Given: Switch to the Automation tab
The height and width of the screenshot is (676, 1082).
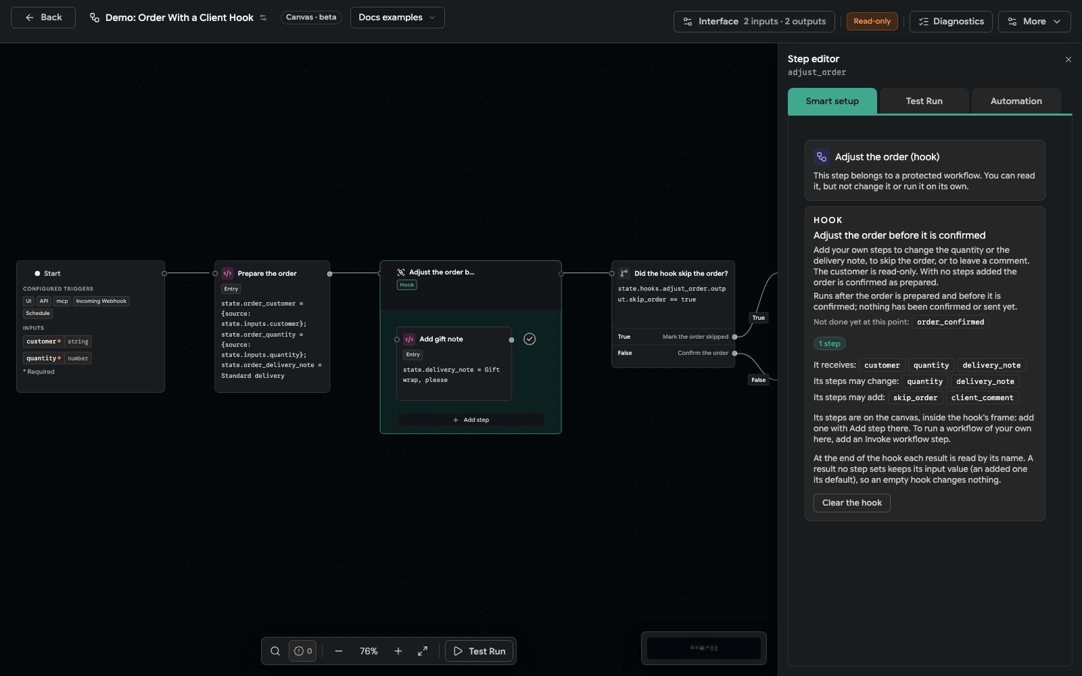Looking at the screenshot, I should pyautogui.click(x=1016, y=101).
